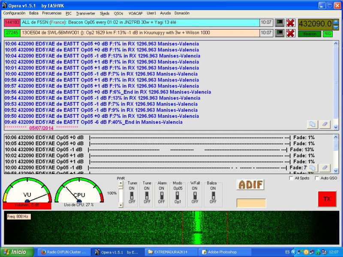The width and height of the screenshot is (343, 257).
Task: Click the PWR power slider track
Action: [x=121, y=194]
